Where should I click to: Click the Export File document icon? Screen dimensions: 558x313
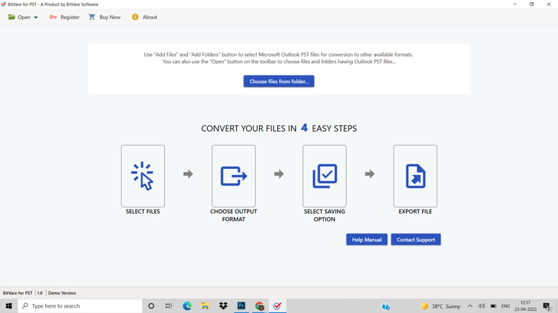(415, 176)
